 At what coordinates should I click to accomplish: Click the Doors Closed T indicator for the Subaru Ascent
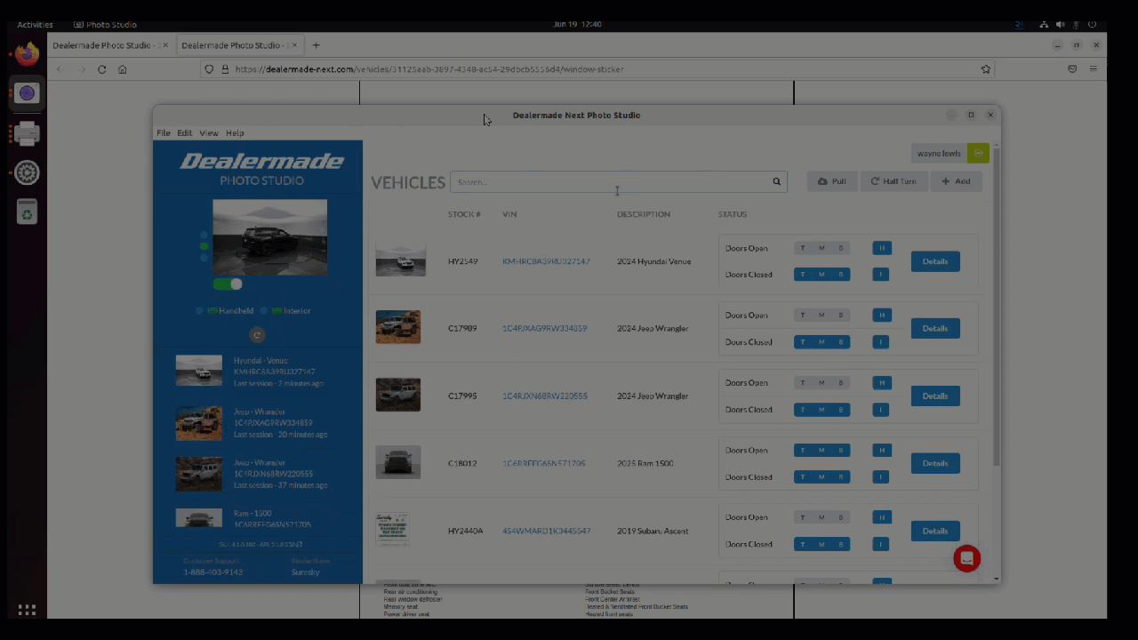pos(803,544)
